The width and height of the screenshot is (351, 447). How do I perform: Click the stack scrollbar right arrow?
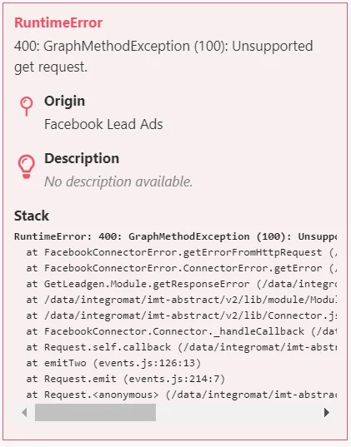click(327, 412)
